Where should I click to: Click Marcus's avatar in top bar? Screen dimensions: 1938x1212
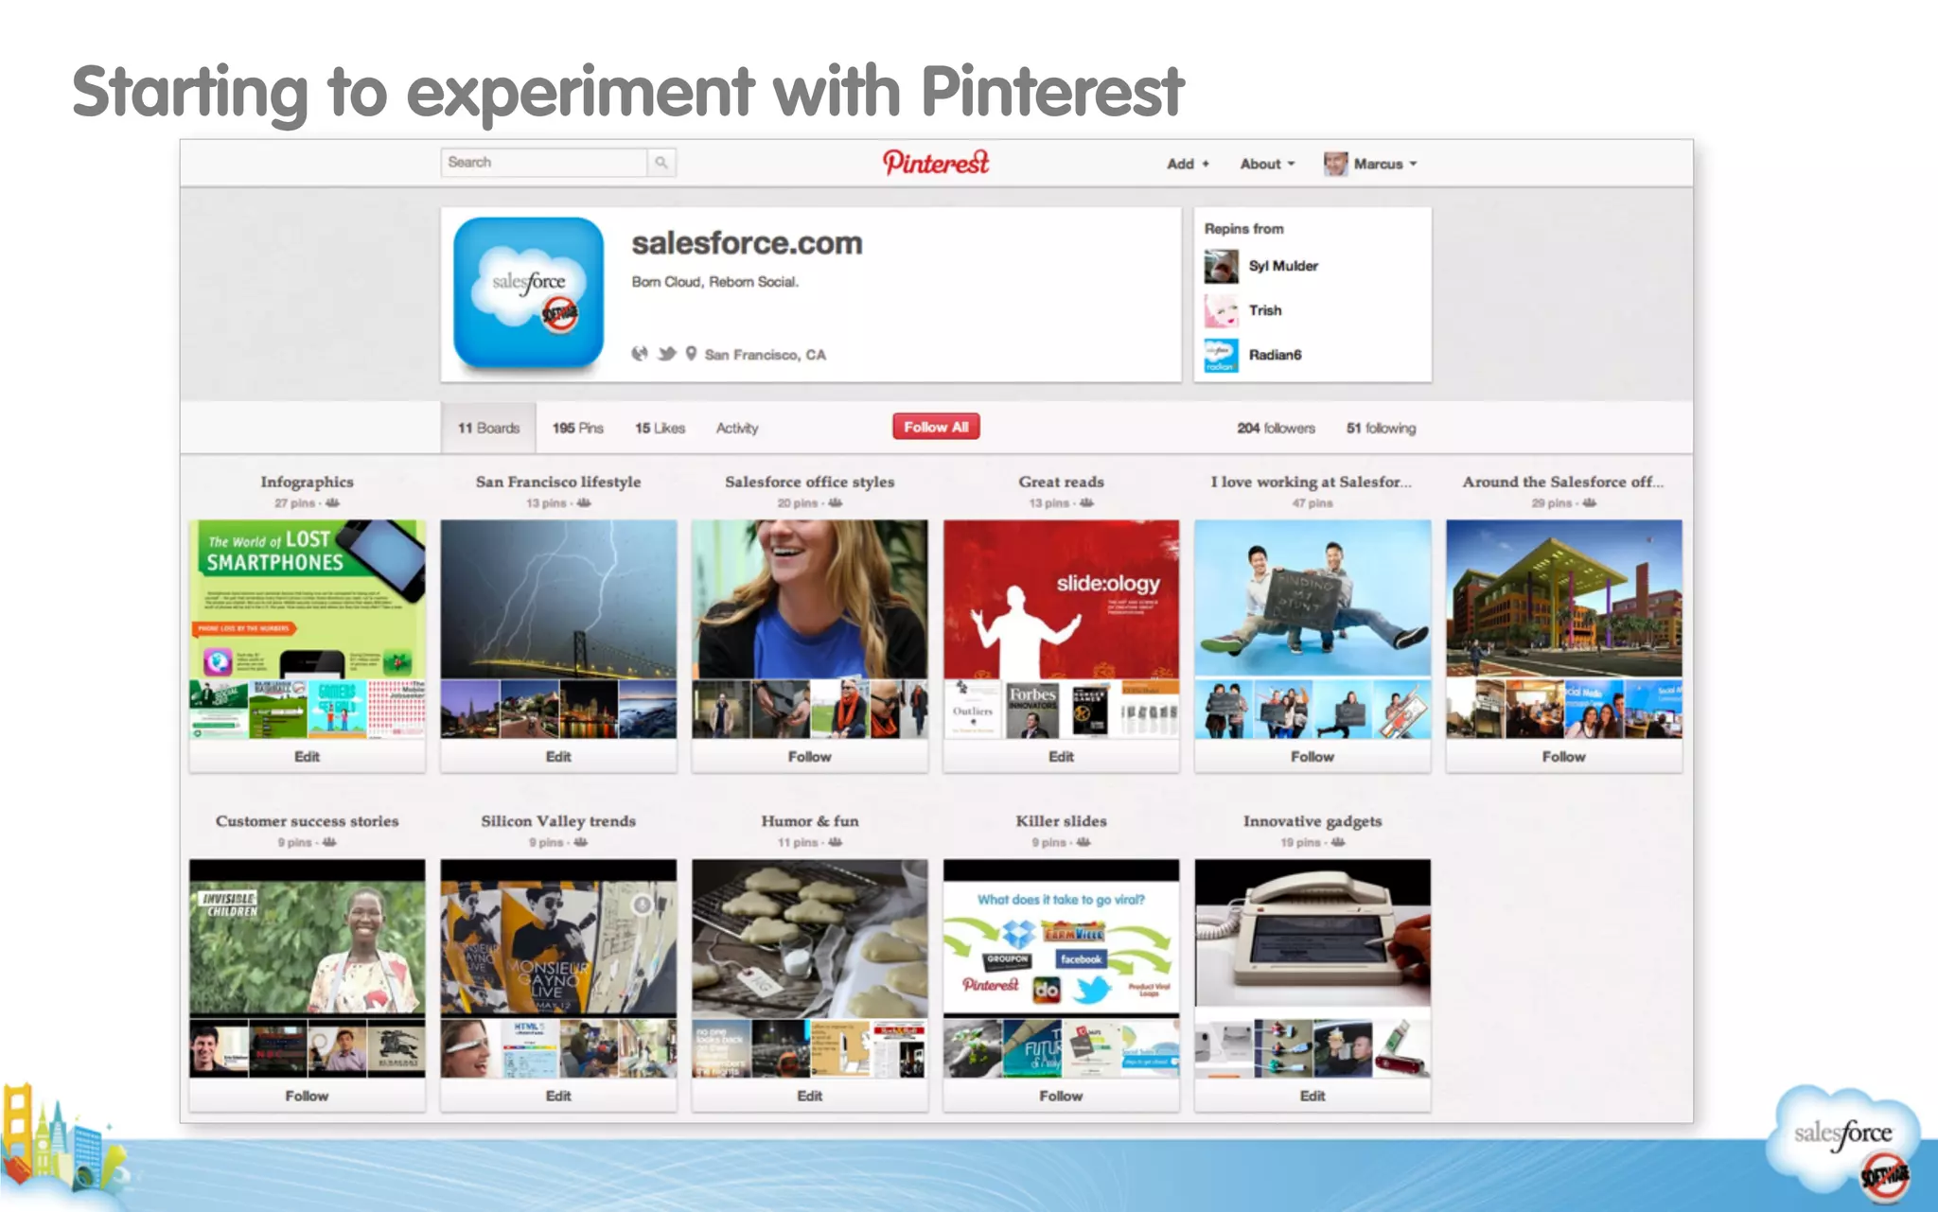coord(1335,164)
